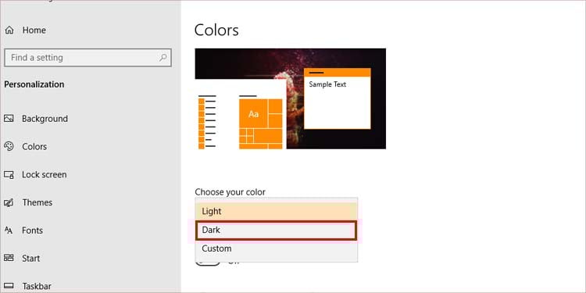Open Start settings page
This screenshot has height=293, width=586.
pos(31,259)
